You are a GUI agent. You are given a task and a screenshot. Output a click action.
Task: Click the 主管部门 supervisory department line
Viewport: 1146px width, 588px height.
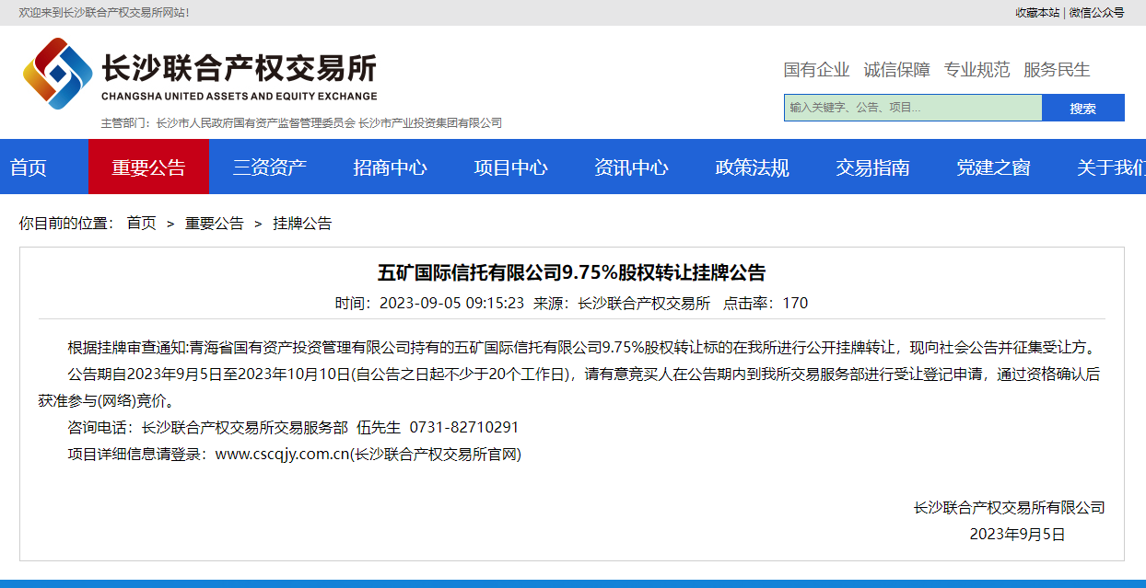[301, 123]
